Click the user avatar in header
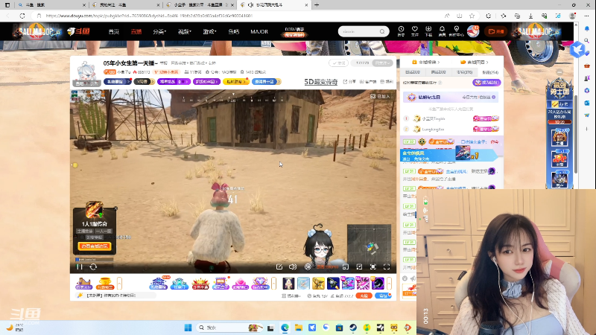 [473, 31]
